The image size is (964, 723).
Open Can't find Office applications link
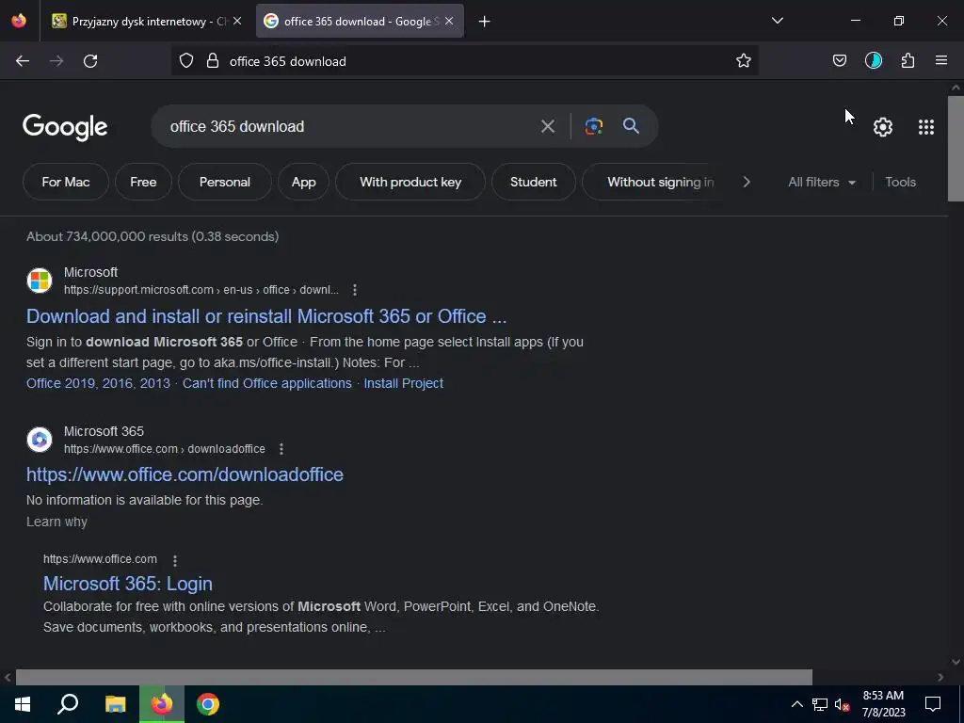(266, 383)
